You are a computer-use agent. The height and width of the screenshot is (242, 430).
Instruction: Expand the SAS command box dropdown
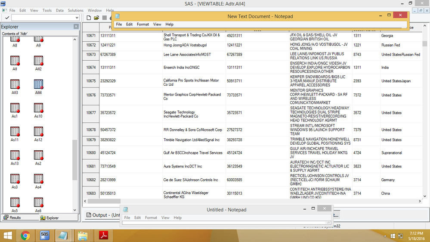tap(77, 18)
